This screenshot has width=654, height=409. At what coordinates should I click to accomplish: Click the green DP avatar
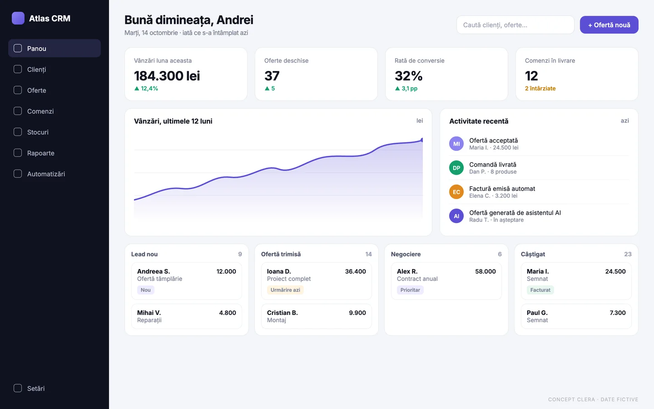click(x=456, y=168)
